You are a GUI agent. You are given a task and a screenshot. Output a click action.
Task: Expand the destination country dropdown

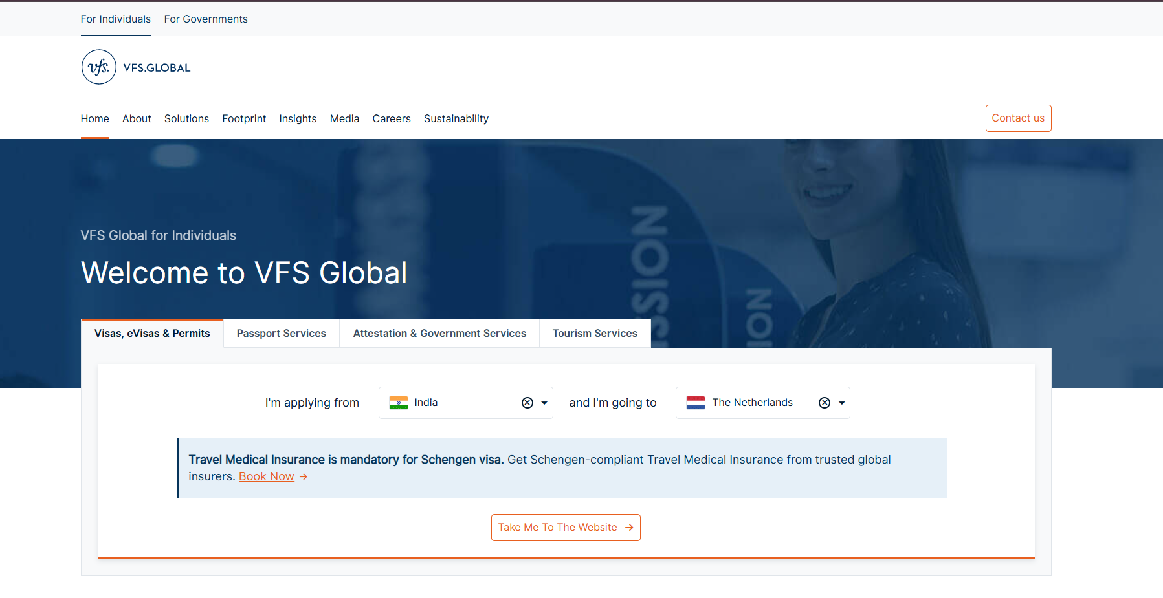tap(841, 402)
